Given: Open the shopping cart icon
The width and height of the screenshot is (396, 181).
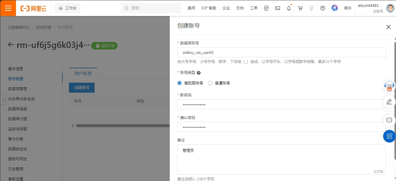Looking at the screenshot, I should (300, 8).
